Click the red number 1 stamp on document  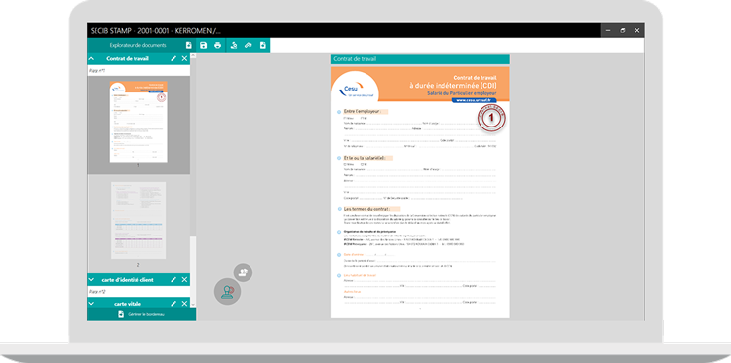click(491, 118)
